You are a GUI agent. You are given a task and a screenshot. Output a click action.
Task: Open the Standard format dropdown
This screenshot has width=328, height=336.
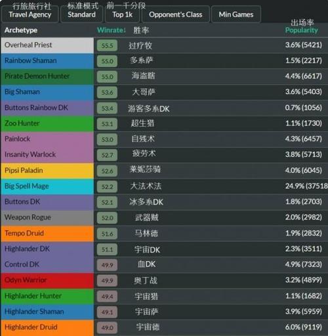tap(81, 14)
